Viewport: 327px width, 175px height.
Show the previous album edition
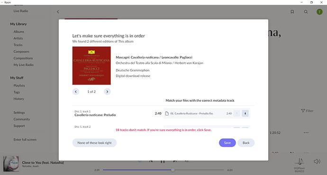pyautogui.click(x=76, y=92)
